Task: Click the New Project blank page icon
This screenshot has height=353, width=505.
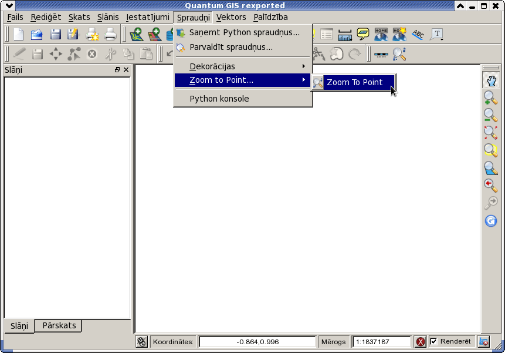Action: click(19, 34)
